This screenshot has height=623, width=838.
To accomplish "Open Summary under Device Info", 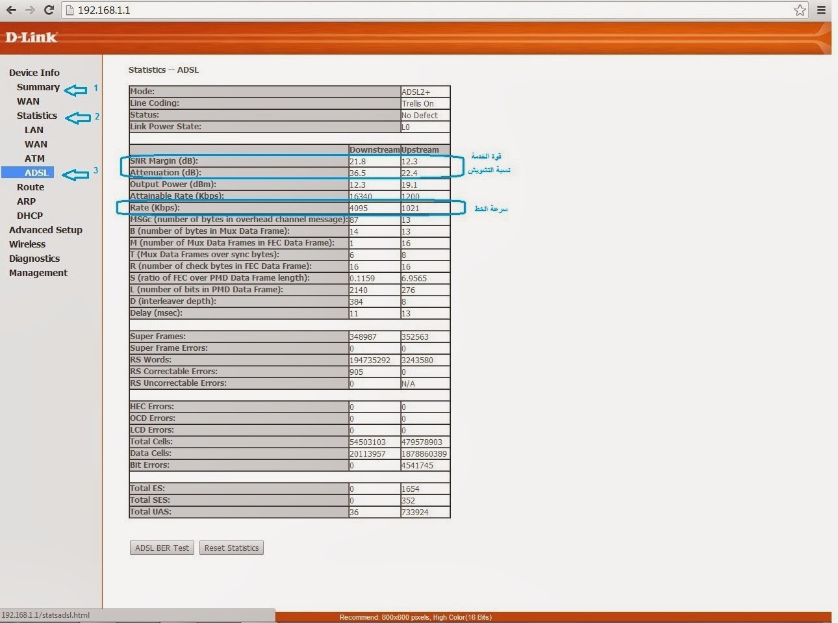I will click(x=38, y=87).
